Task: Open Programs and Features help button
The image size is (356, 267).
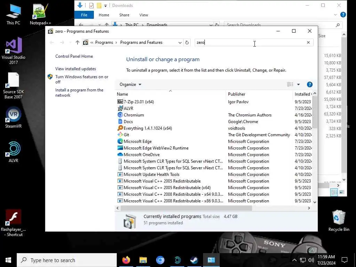Action: point(309,84)
